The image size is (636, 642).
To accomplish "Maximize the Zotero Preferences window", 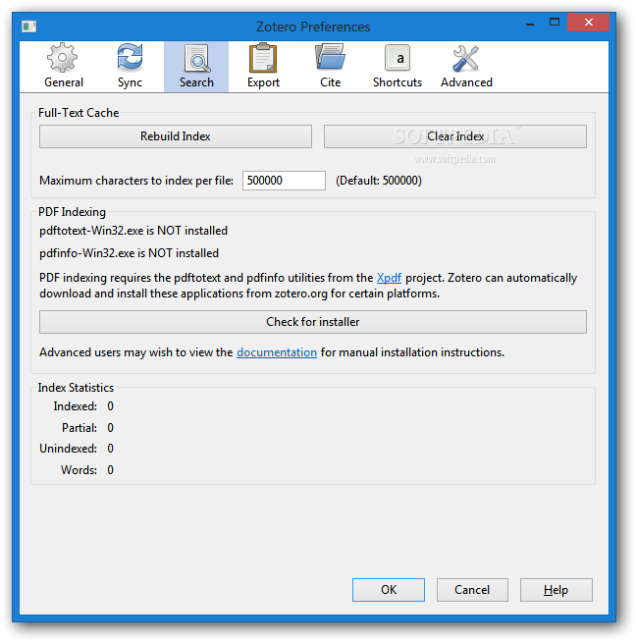I will coord(555,23).
